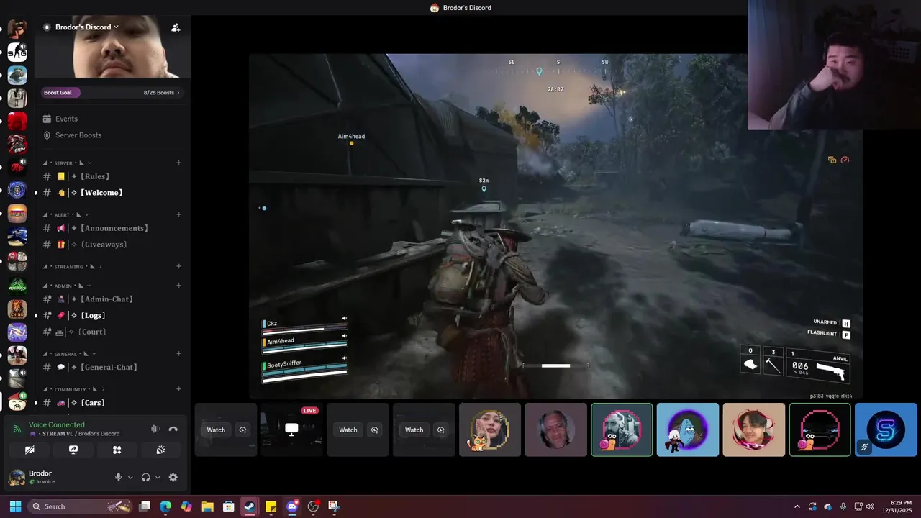921x518 pixels.
Task: Expand the STREAMING channel category
Action: [73, 267]
